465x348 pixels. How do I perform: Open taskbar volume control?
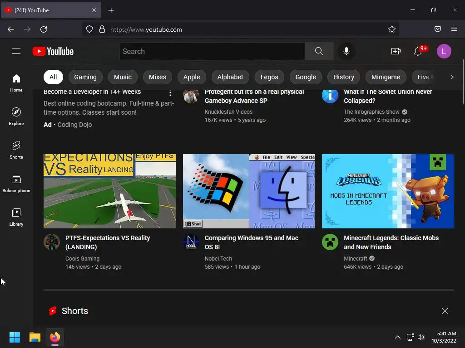click(421, 337)
